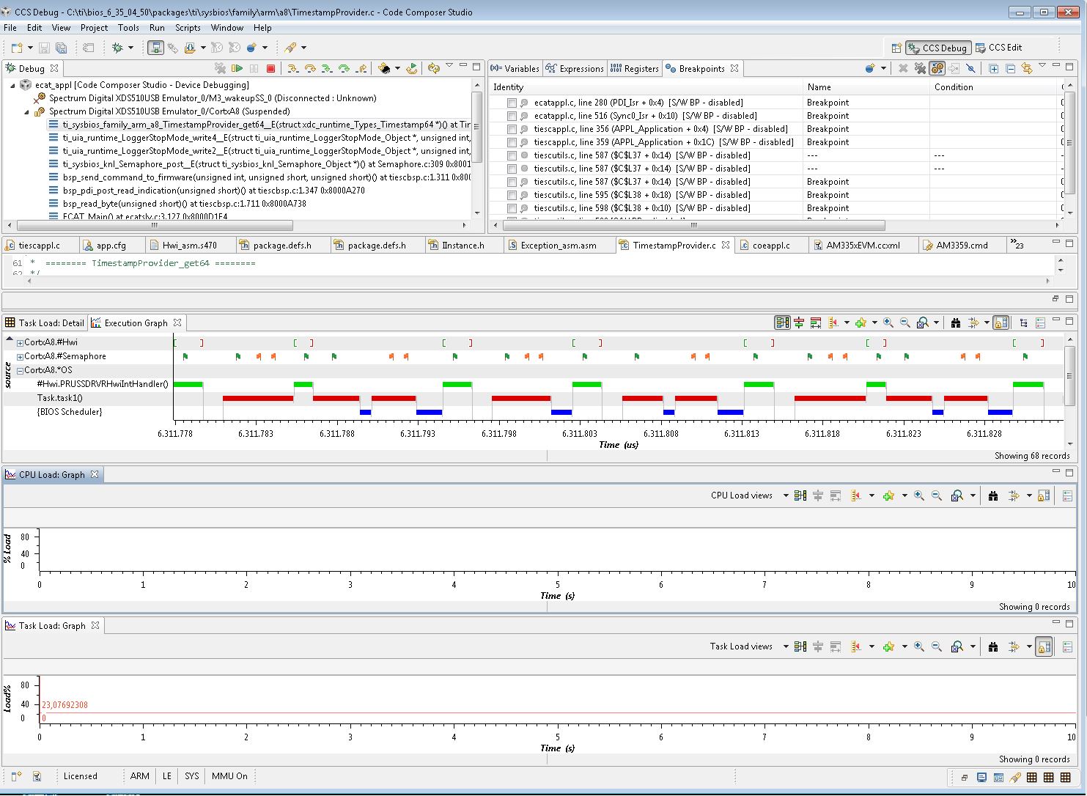The width and height of the screenshot is (1087, 796).
Task: Expand the CortxA8.#Hwi tree row
Action: (20, 343)
